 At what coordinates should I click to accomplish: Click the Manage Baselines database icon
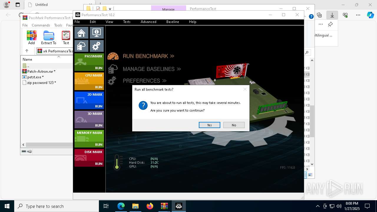pos(113,69)
